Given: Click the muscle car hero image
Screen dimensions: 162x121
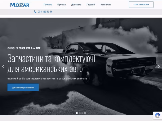Looking at the screenshot, I should pyautogui.click(x=81, y=66).
